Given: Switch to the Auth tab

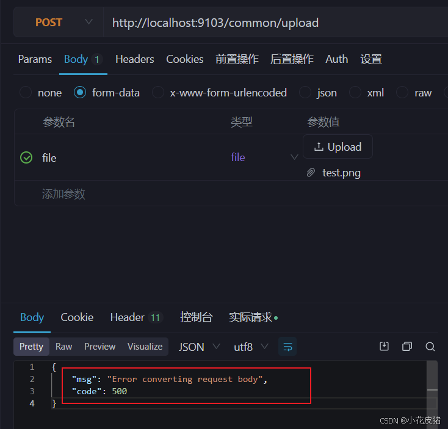Looking at the screenshot, I should (x=336, y=59).
